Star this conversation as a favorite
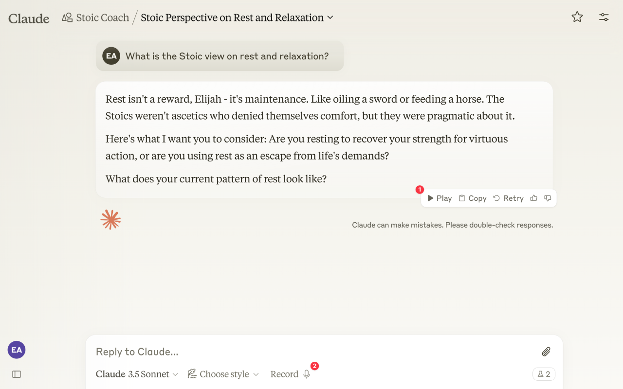The image size is (623, 389). click(x=577, y=18)
